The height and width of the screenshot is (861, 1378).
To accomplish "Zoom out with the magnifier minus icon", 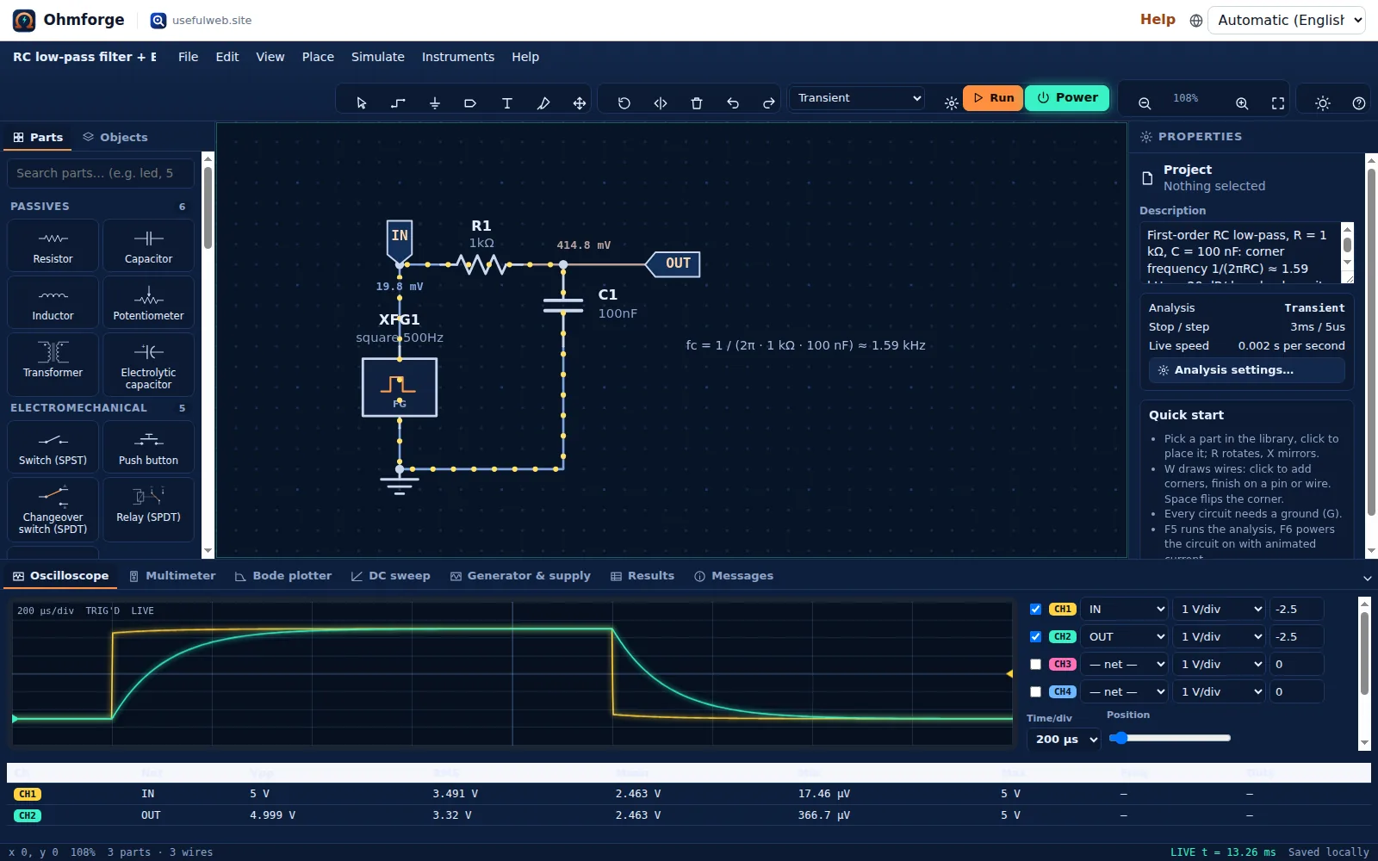I will click(x=1145, y=102).
